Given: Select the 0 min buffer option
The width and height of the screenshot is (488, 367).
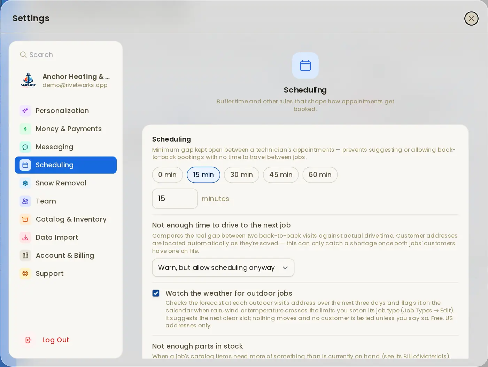Looking at the screenshot, I should 168,175.
